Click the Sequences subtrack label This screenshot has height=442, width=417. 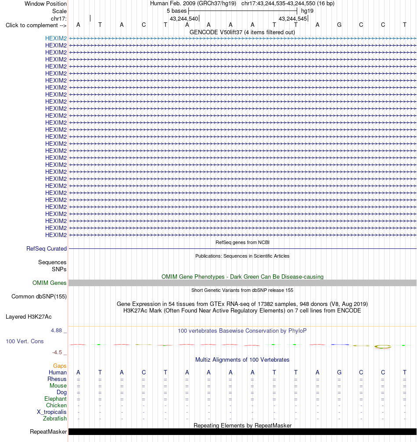pyautogui.click(x=52, y=262)
